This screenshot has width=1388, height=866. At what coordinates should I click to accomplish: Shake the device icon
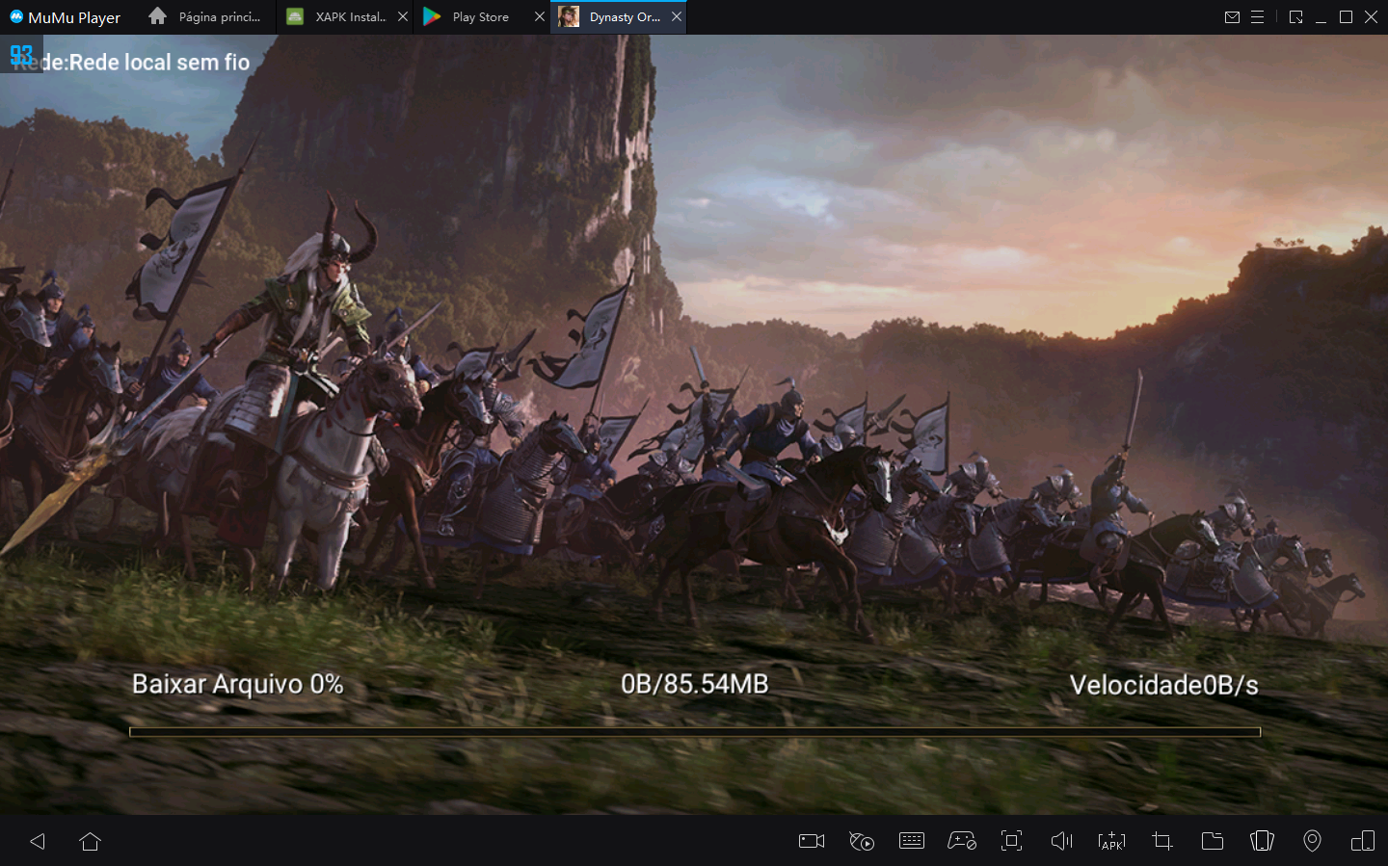(1262, 841)
